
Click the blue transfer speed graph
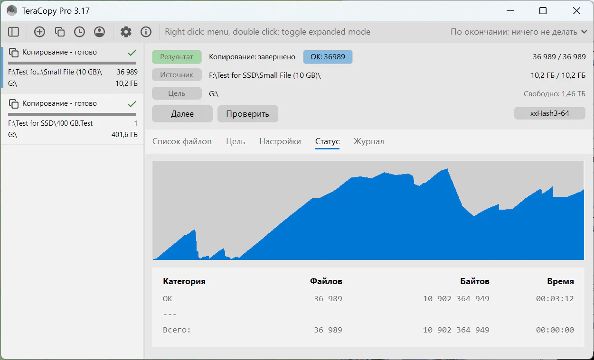(x=368, y=210)
